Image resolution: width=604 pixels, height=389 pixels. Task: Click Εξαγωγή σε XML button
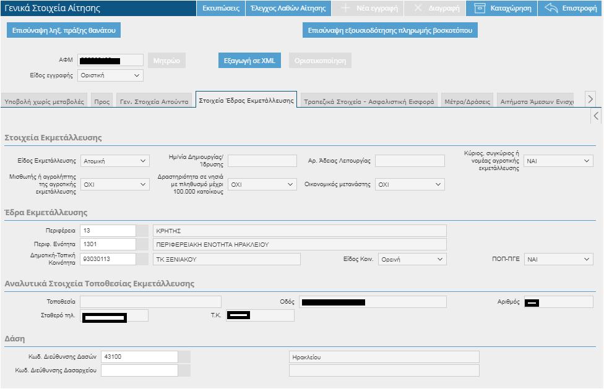click(249, 61)
